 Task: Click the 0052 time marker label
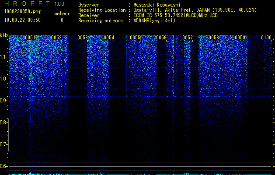point(56,38)
